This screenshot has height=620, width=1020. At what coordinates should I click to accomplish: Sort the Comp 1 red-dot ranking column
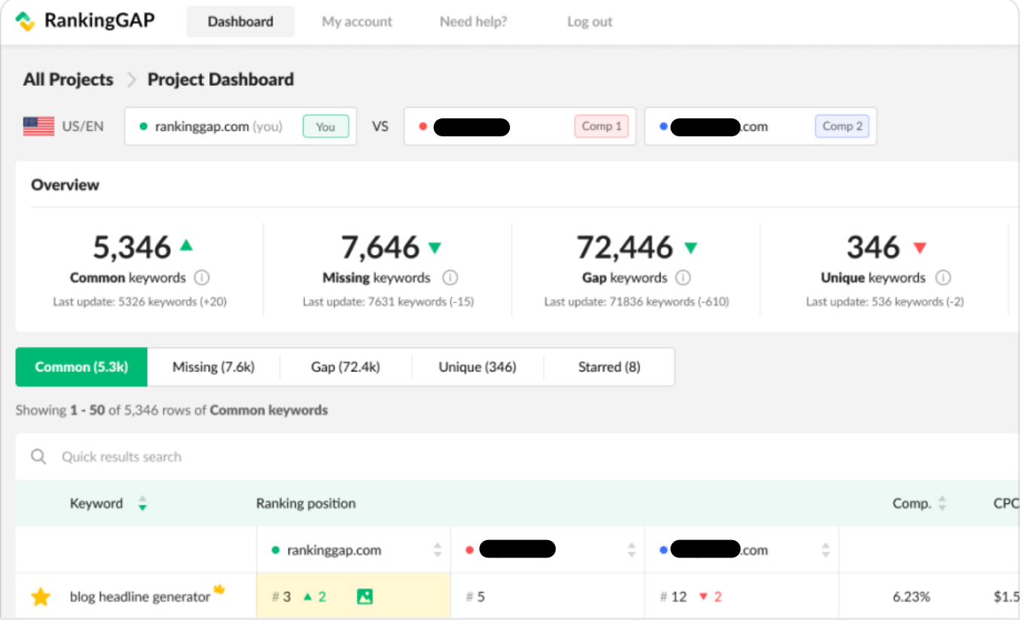pos(632,550)
